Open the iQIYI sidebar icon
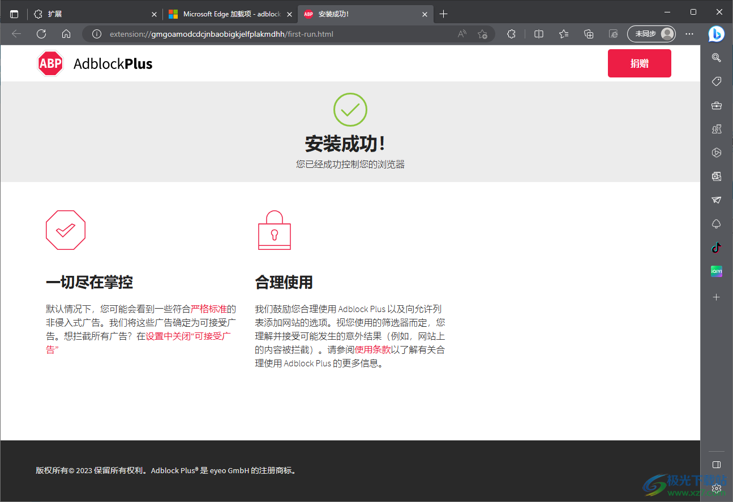Viewport: 733px width, 502px height. (x=717, y=271)
